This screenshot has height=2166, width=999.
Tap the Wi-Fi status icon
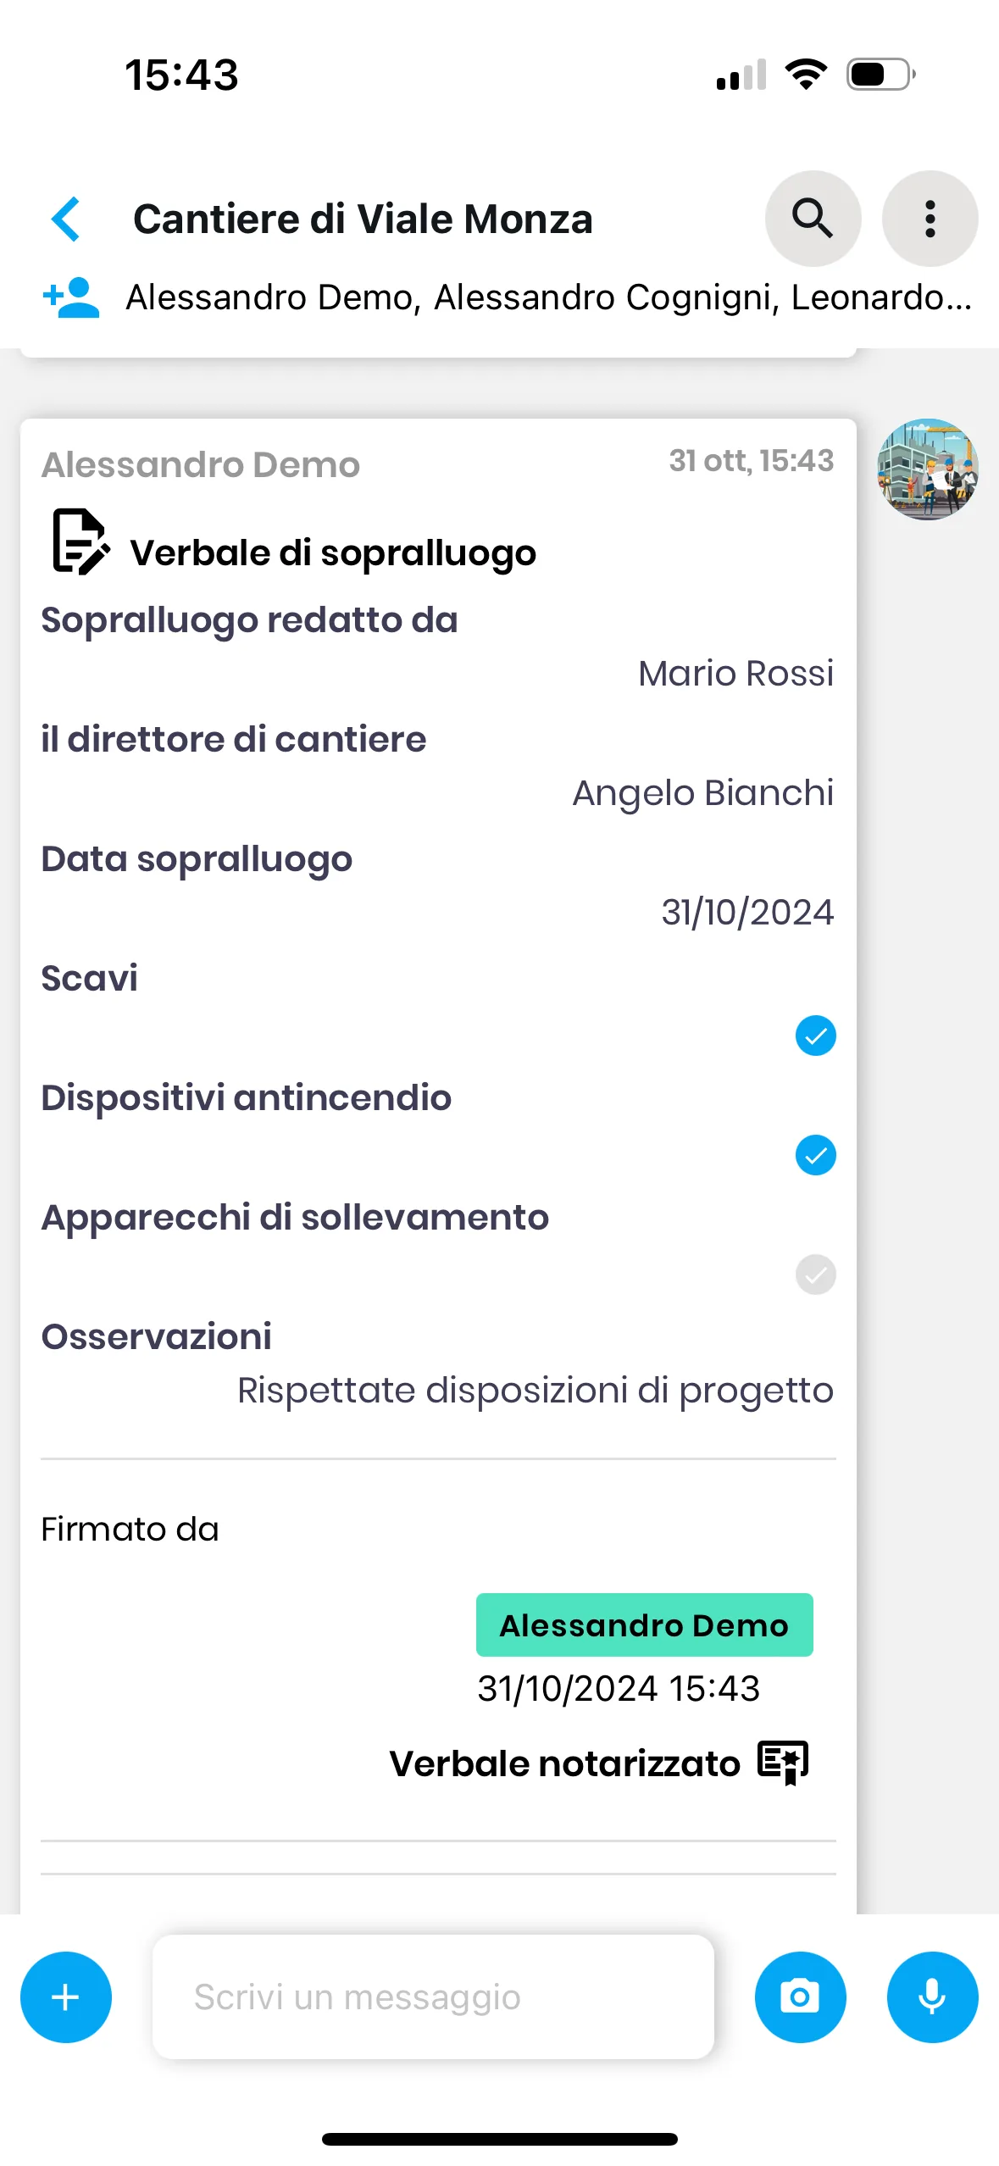pyautogui.click(x=806, y=75)
